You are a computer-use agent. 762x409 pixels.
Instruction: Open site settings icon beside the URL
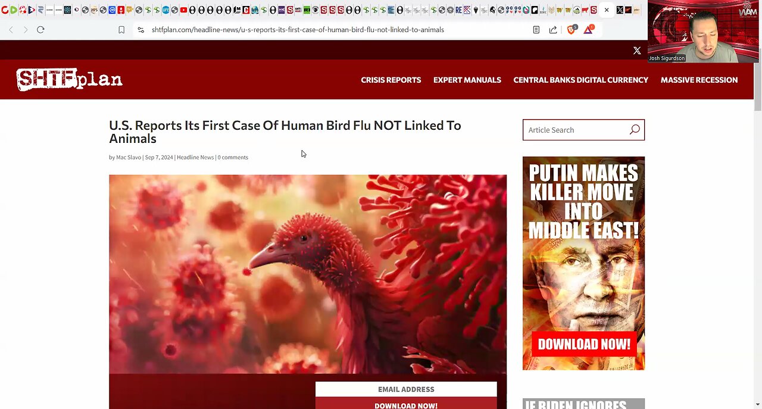click(140, 30)
